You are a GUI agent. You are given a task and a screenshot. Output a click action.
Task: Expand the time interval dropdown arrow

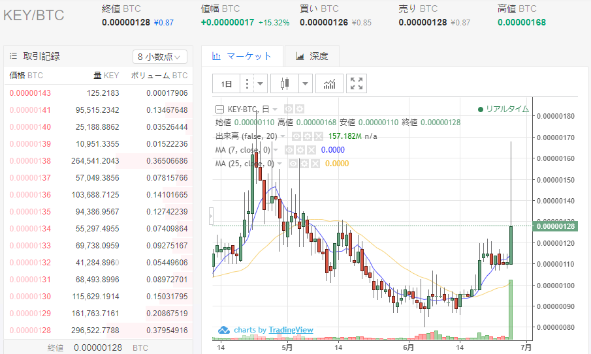261,83
